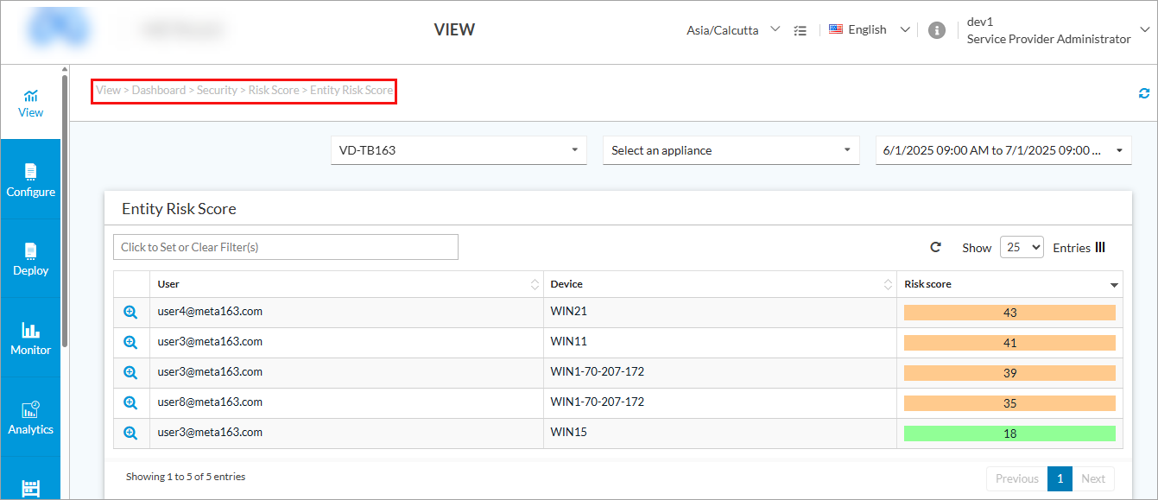This screenshot has width=1158, height=500.
Task: Open details for user3@meta163.com WIN15 row
Action: (130, 434)
